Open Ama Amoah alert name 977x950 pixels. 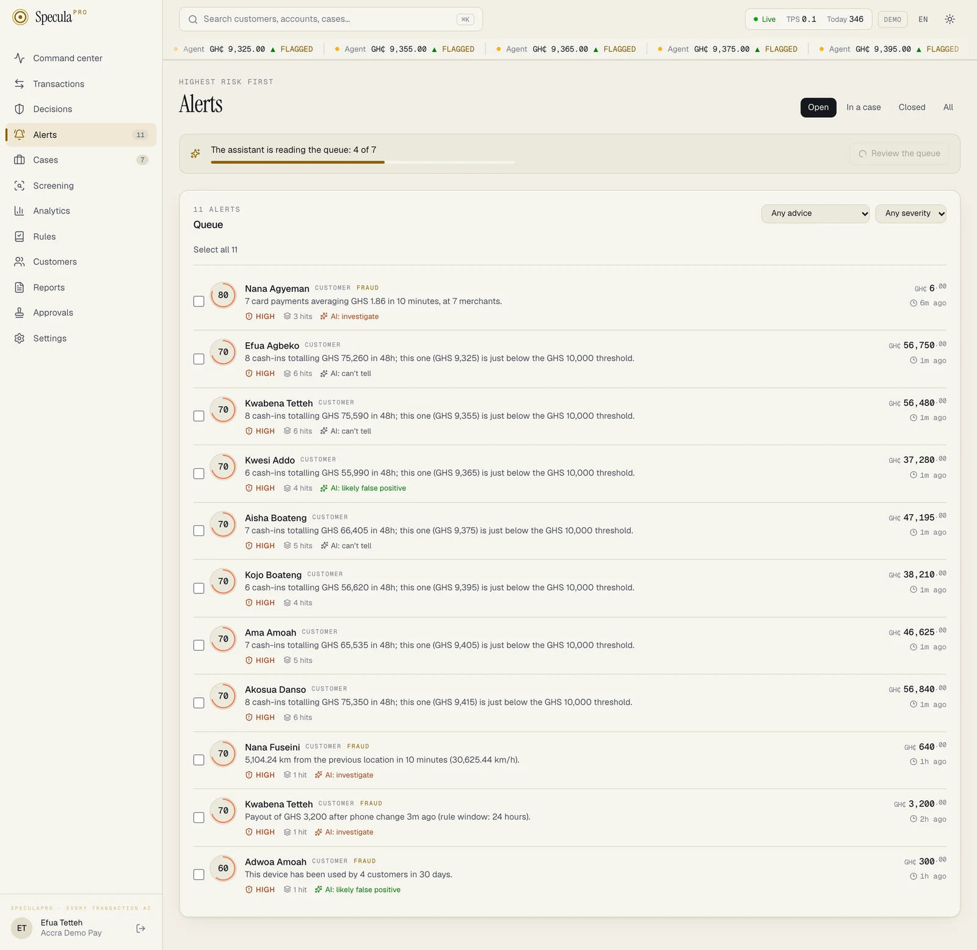click(x=271, y=633)
